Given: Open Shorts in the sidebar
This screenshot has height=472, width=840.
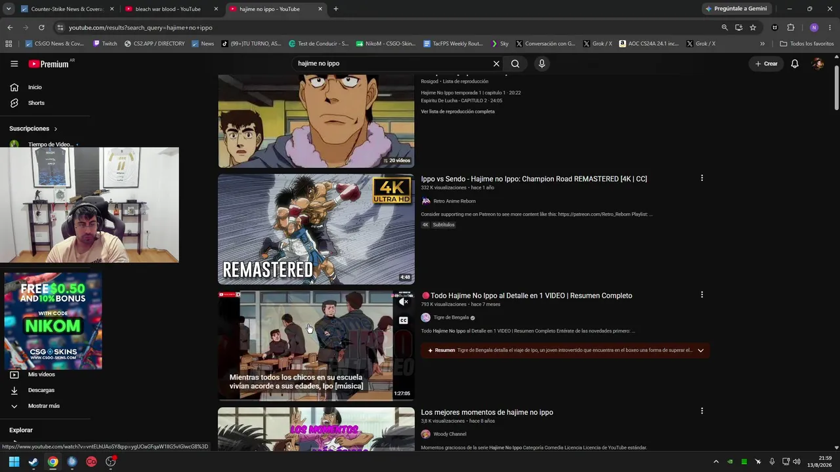Looking at the screenshot, I should click(36, 103).
